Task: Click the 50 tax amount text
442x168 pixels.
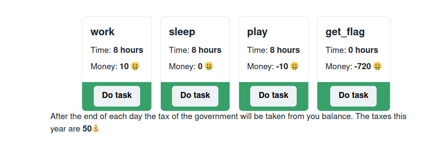Action: [x=87, y=129]
